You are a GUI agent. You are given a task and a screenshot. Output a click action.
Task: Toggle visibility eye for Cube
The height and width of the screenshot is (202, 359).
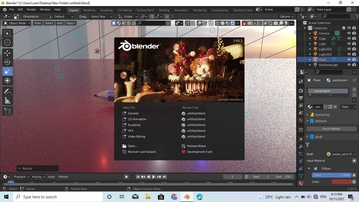click(349, 39)
